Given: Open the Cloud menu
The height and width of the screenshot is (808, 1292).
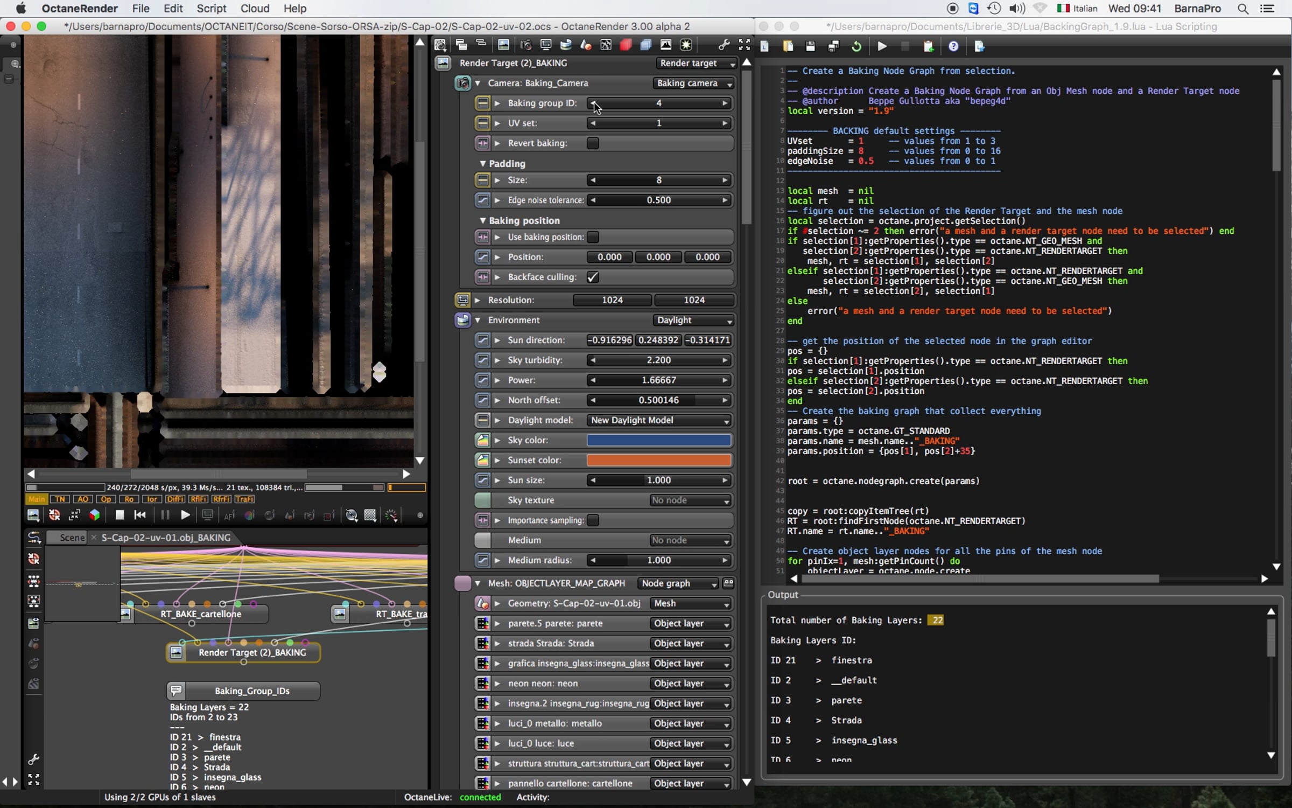Looking at the screenshot, I should (x=255, y=9).
